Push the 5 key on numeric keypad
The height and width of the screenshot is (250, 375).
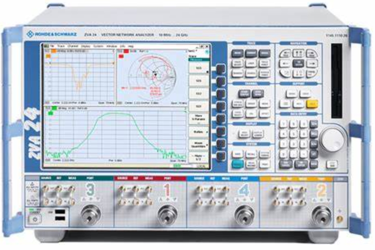293,134
